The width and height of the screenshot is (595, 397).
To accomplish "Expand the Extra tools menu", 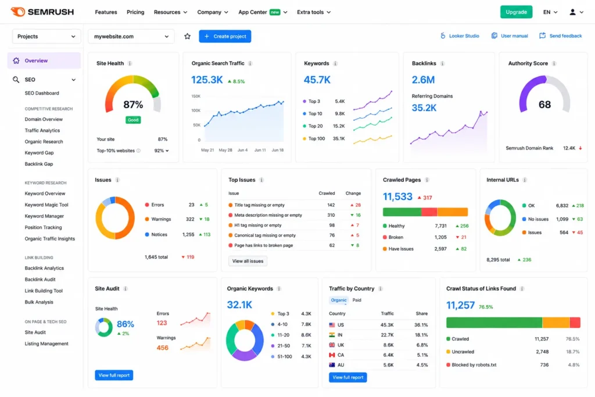I will click(314, 12).
